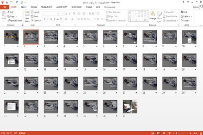Image resolution: width=203 pixels, height=135 pixels.
Task: Click the Redo/Repeat icon
Action: (17, 2)
